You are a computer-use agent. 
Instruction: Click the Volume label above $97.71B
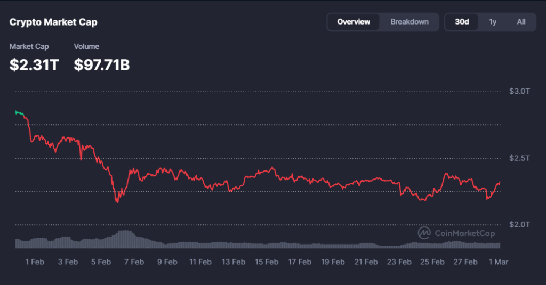86,47
